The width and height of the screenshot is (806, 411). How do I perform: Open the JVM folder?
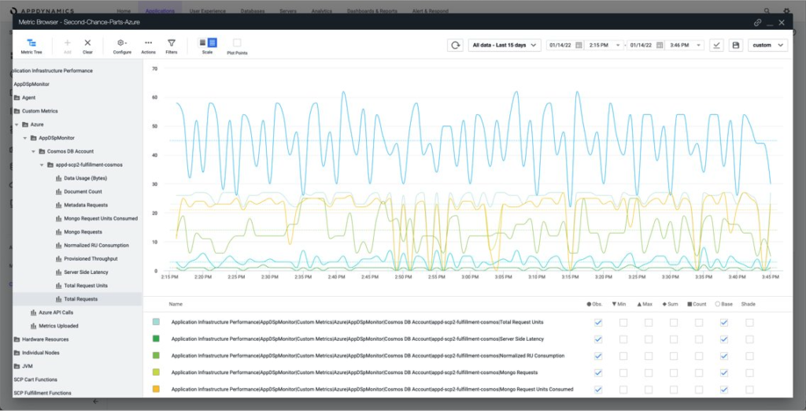click(21, 366)
